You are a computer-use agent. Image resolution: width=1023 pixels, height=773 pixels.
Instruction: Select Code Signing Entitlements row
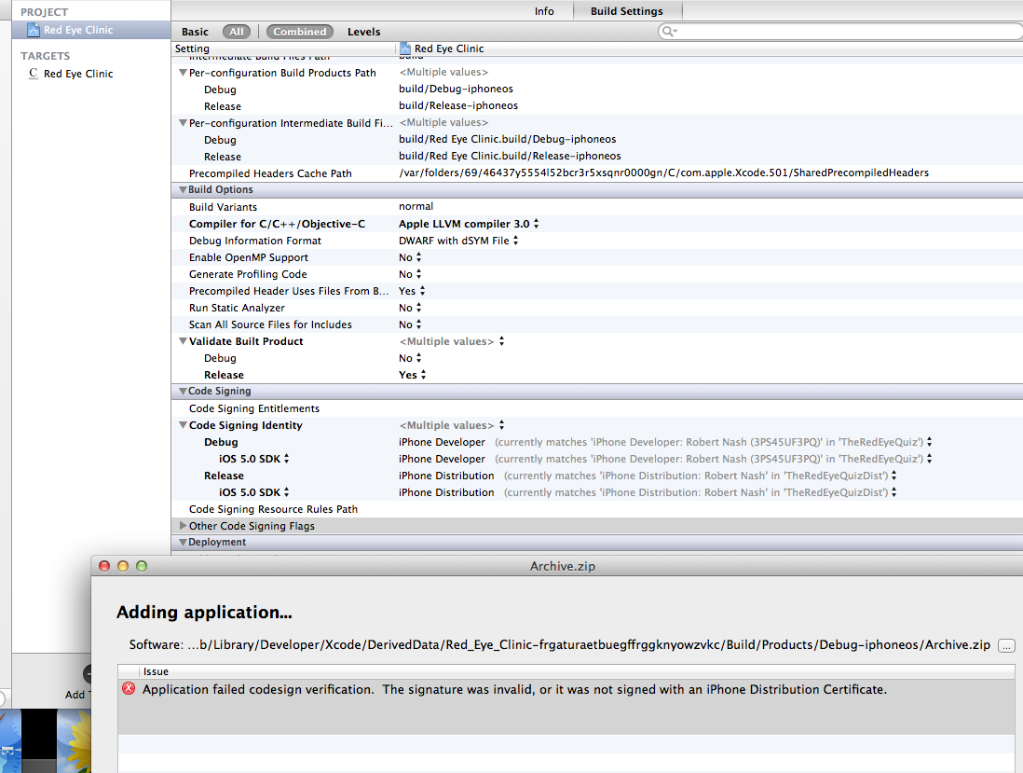(597, 408)
